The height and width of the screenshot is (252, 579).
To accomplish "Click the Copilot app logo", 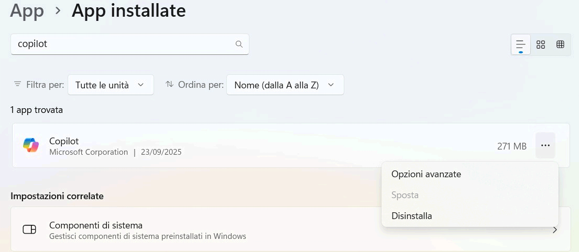I will coord(31,145).
